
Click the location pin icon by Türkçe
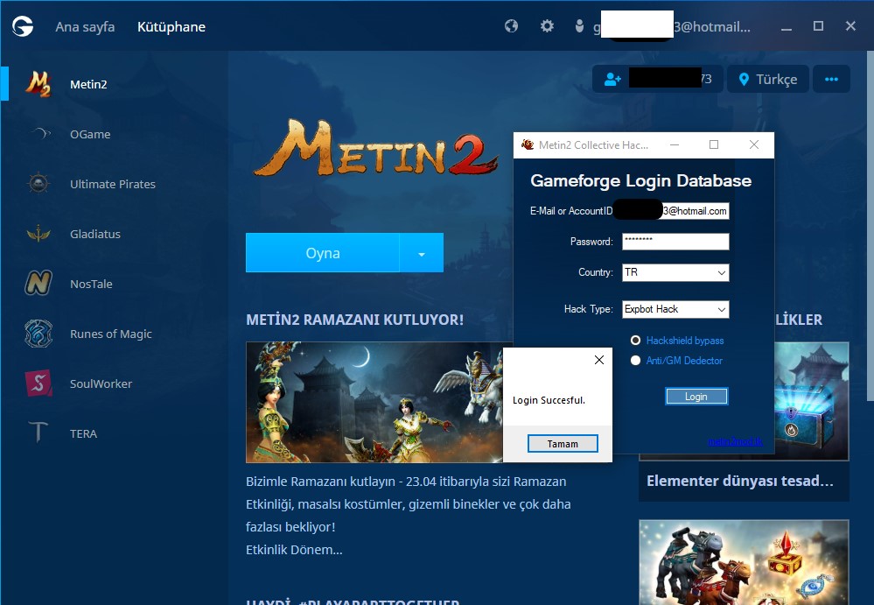pyautogui.click(x=744, y=79)
